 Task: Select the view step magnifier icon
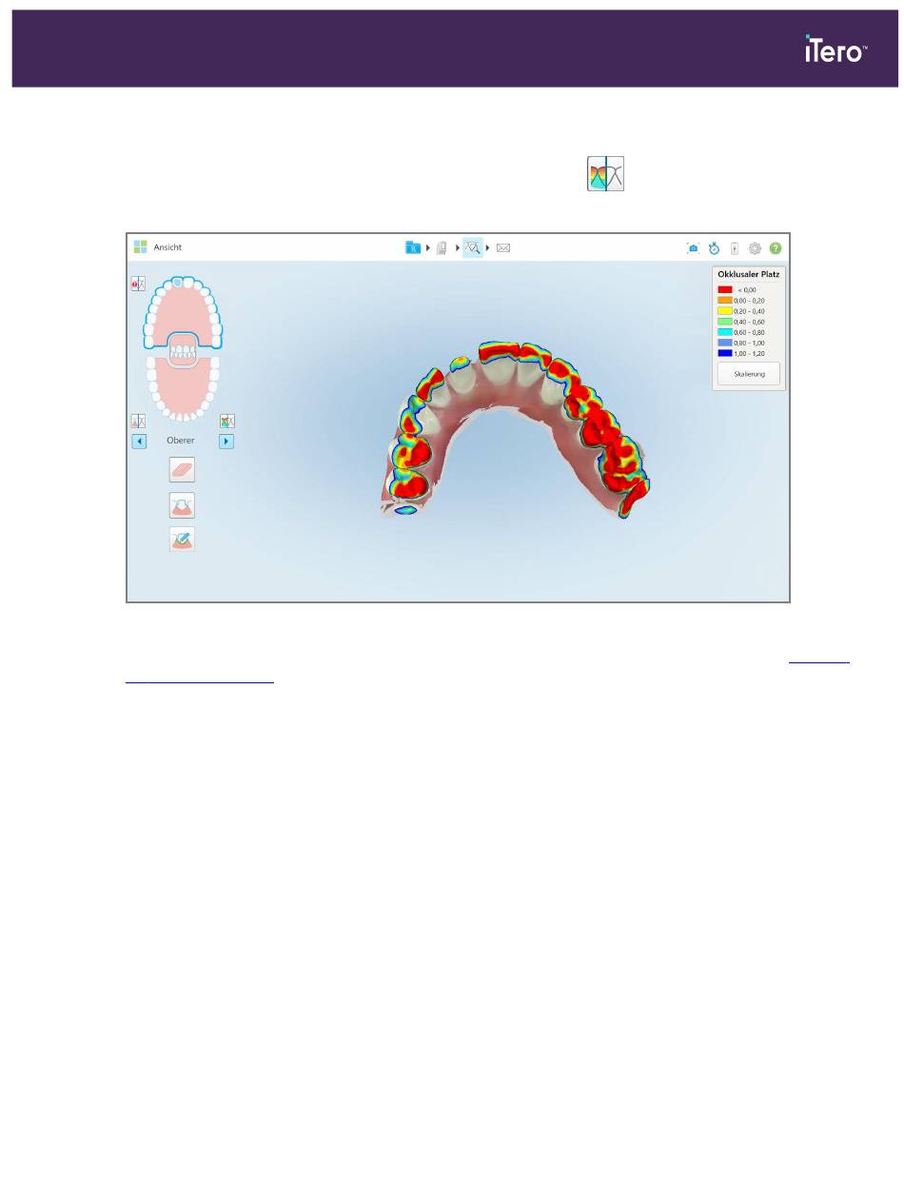pyautogui.click(x=473, y=247)
